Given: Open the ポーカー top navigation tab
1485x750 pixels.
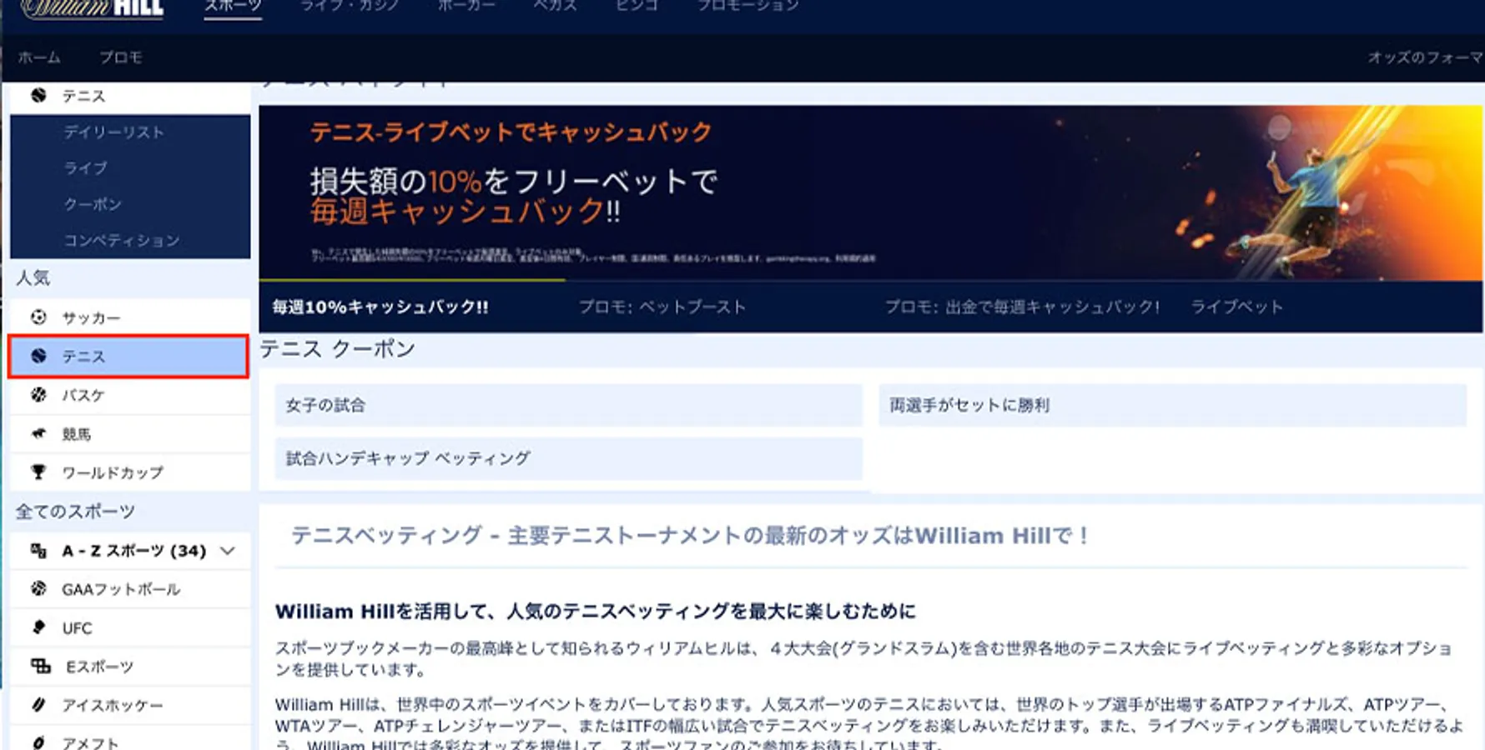Looking at the screenshot, I should pyautogui.click(x=466, y=6).
